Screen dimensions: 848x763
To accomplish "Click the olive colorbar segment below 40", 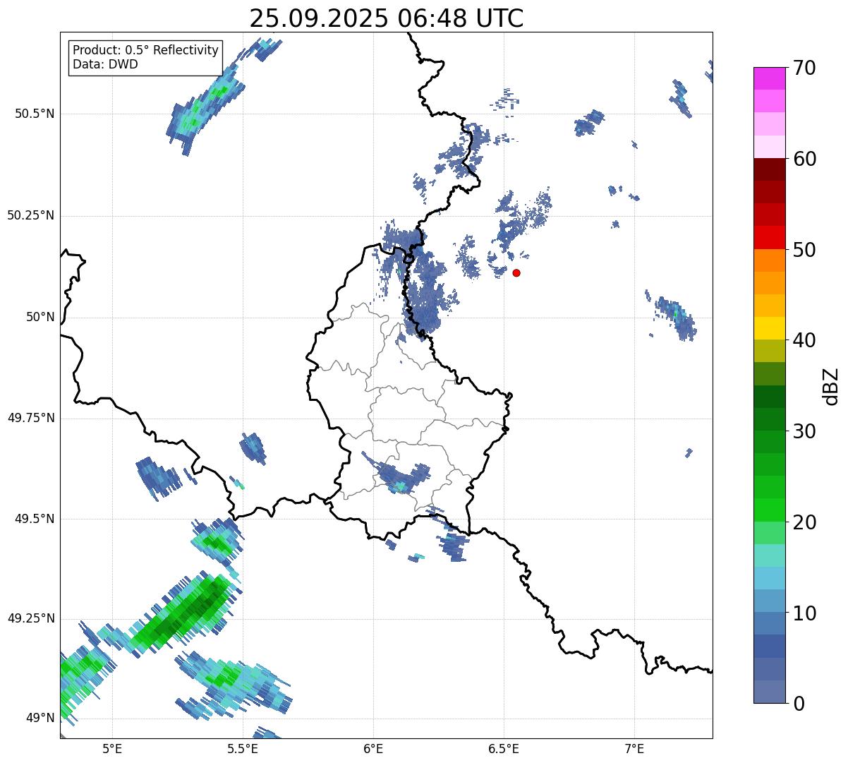I will click(x=770, y=351).
